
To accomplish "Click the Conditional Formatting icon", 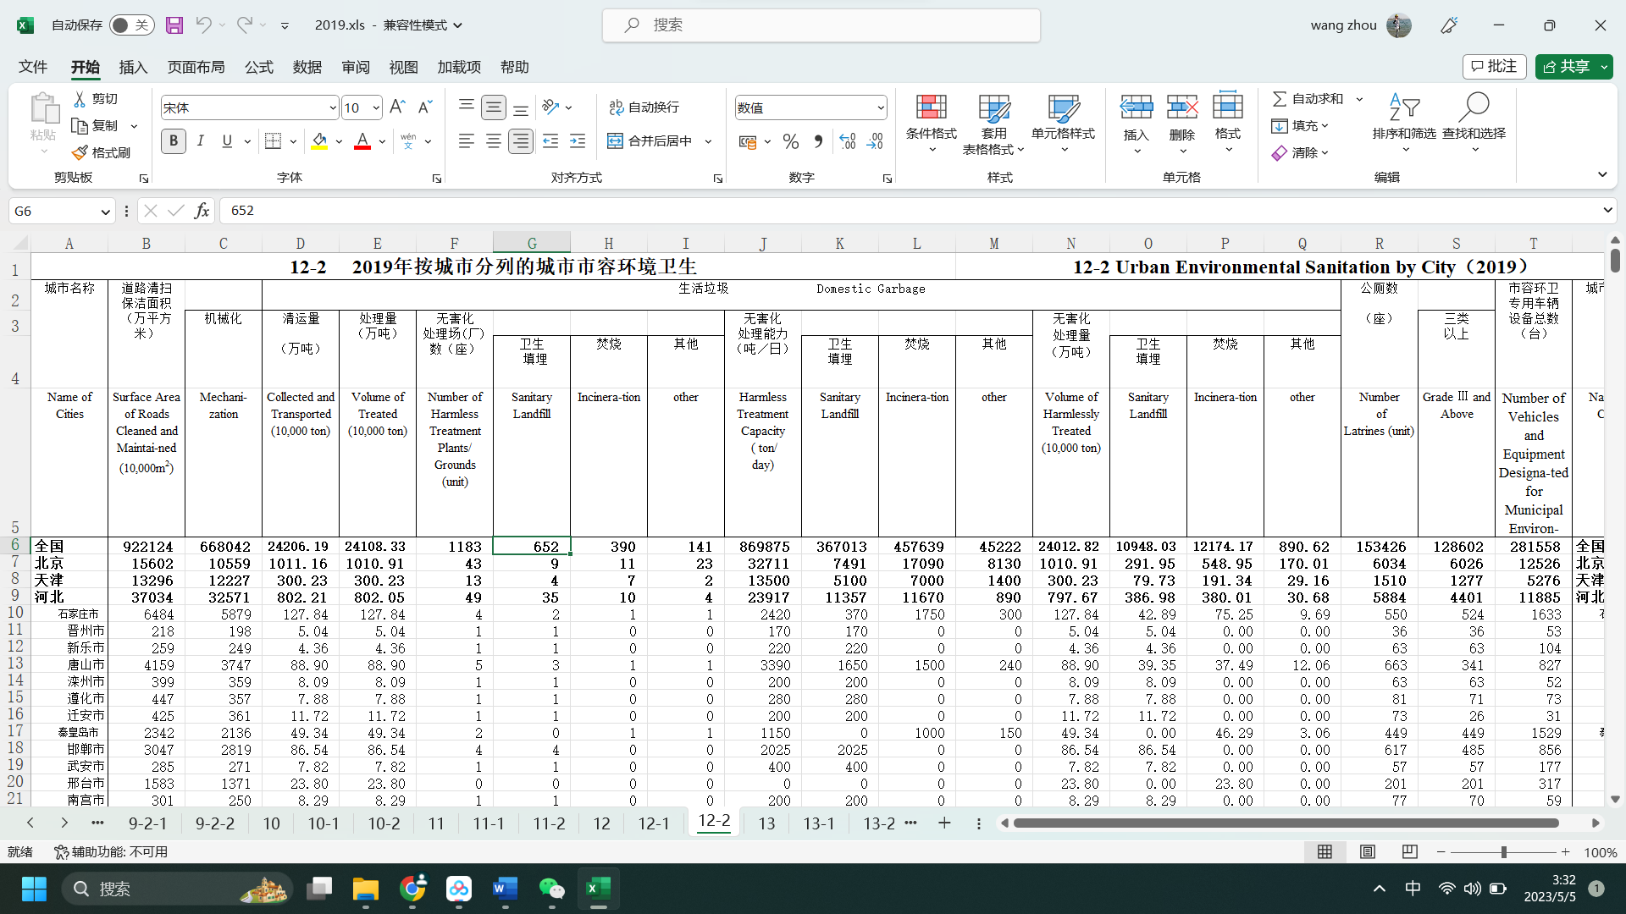I will [930, 107].
